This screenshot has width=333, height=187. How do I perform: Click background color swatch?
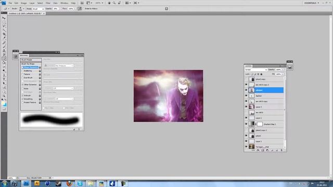pyautogui.click(x=5, y=105)
